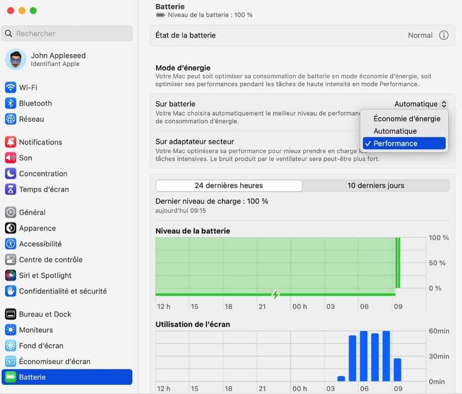This screenshot has width=462, height=394.
Task: Open Moniteurs sun icon
Action: 11,330
